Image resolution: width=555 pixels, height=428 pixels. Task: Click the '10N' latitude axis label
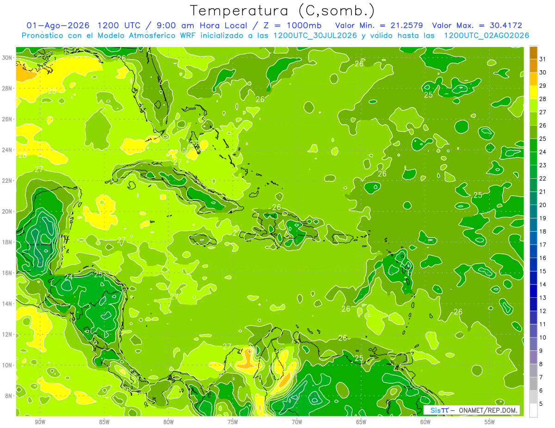click(7, 365)
